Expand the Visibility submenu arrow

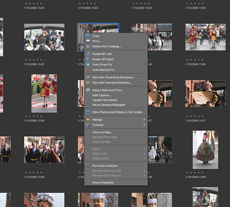point(144,125)
